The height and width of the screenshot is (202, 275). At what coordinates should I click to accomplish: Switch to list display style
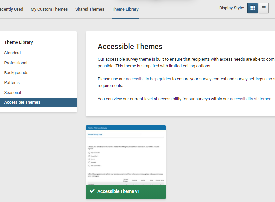[x=263, y=8]
